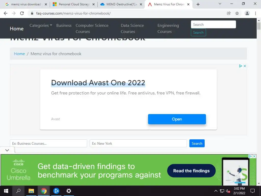261x196 pixels.
Task: Click the Home breadcrumb link
Action: (x=19, y=54)
